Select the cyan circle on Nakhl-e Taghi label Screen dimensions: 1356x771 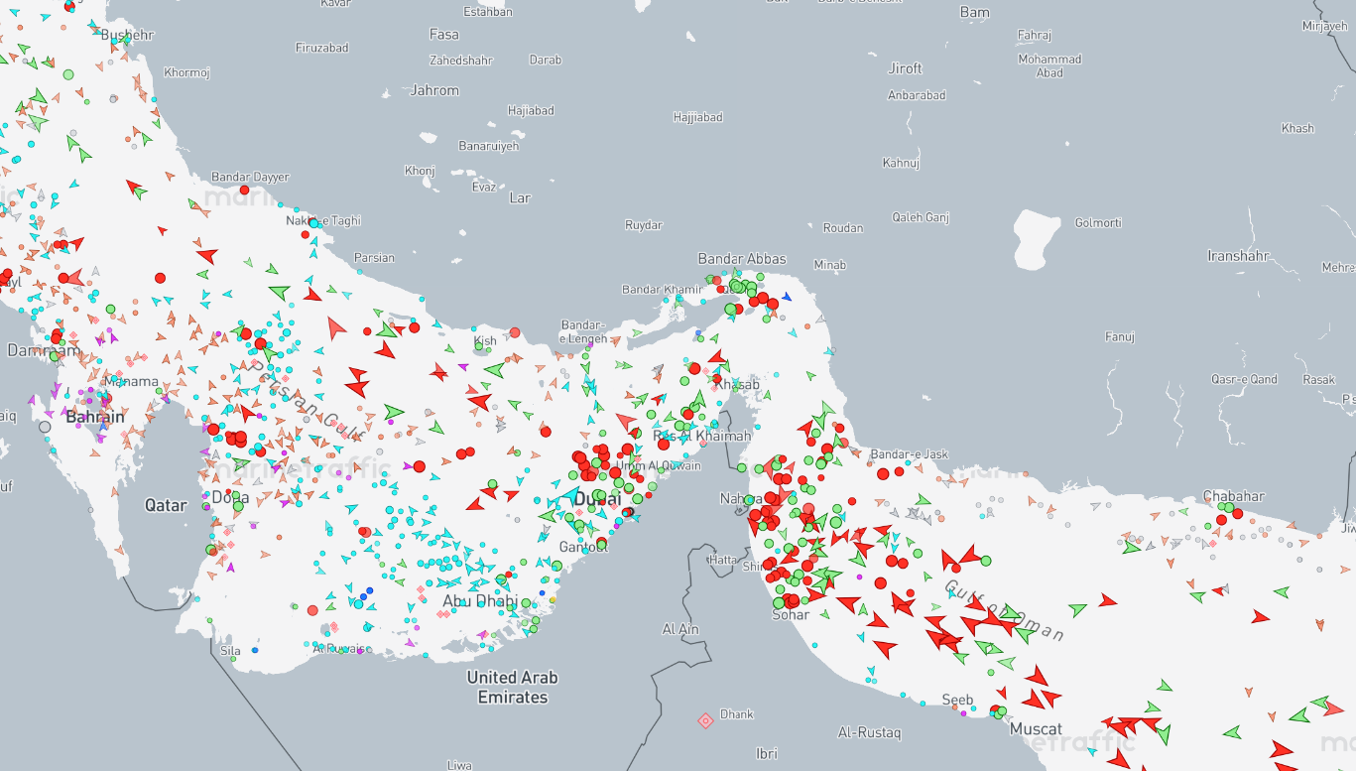(314, 224)
